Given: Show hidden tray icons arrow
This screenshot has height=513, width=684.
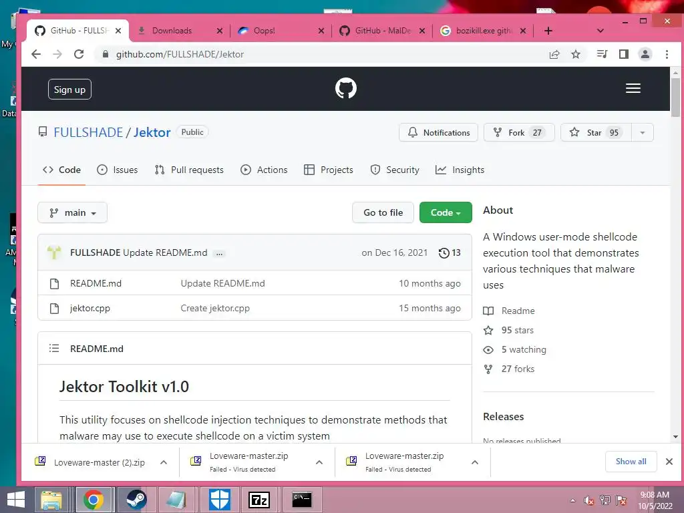Looking at the screenshot, I should (x=572, y=500).
